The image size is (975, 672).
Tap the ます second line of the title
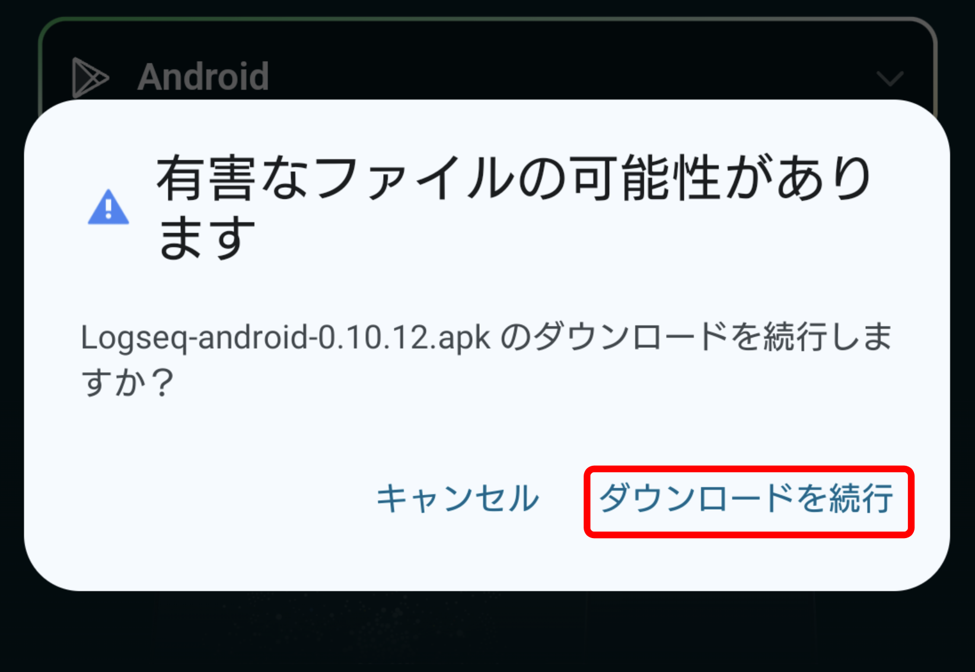[206, 238]
